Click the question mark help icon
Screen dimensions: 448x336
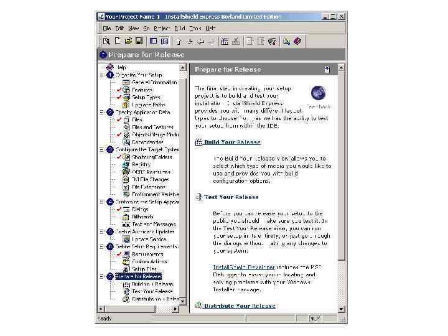[x=327, y=70]
